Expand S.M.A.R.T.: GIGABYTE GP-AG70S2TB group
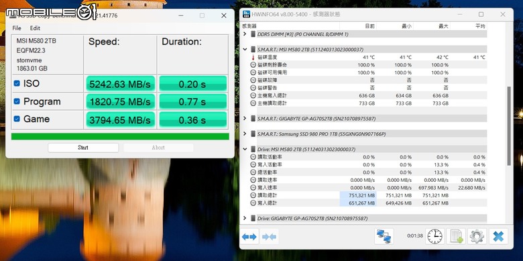Image resolution: width=523 pixels, height=261 pixels. tap(245, 119)
